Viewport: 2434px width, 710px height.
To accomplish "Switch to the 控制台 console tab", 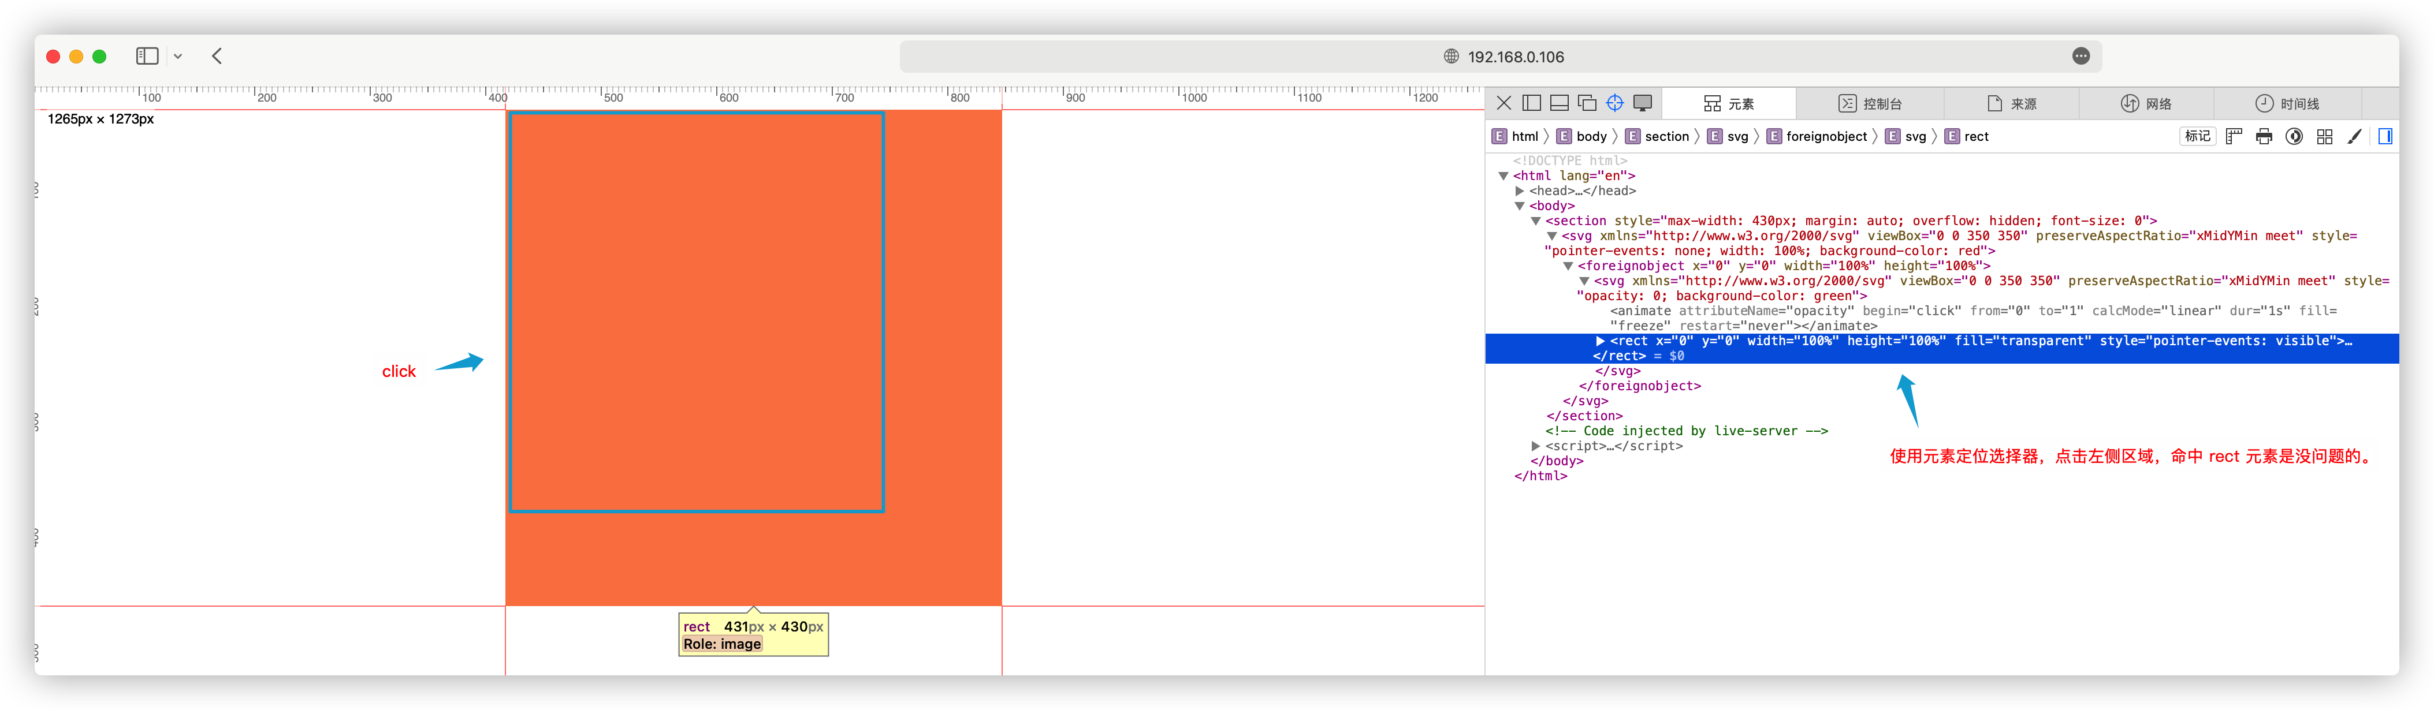I will [1870, 104].
